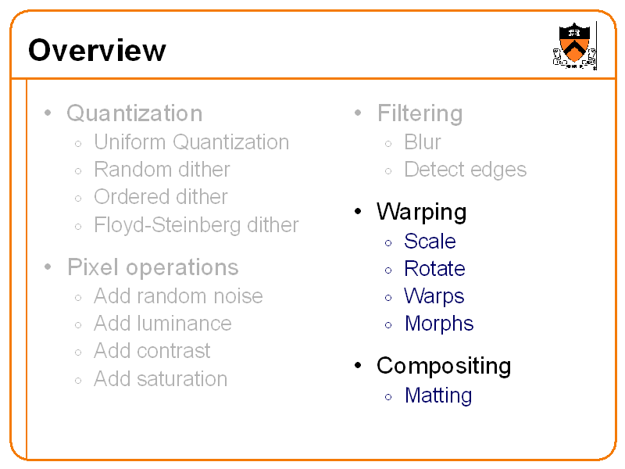Open the Matting link under Compositing
This screenshot has width=625, height=469.
point(438,396)
